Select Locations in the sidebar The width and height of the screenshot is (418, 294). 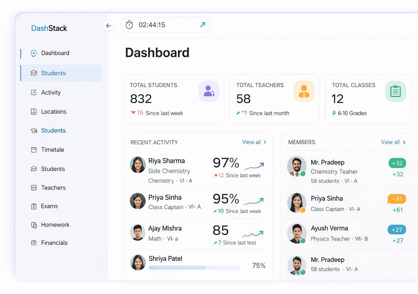(54, 112)
